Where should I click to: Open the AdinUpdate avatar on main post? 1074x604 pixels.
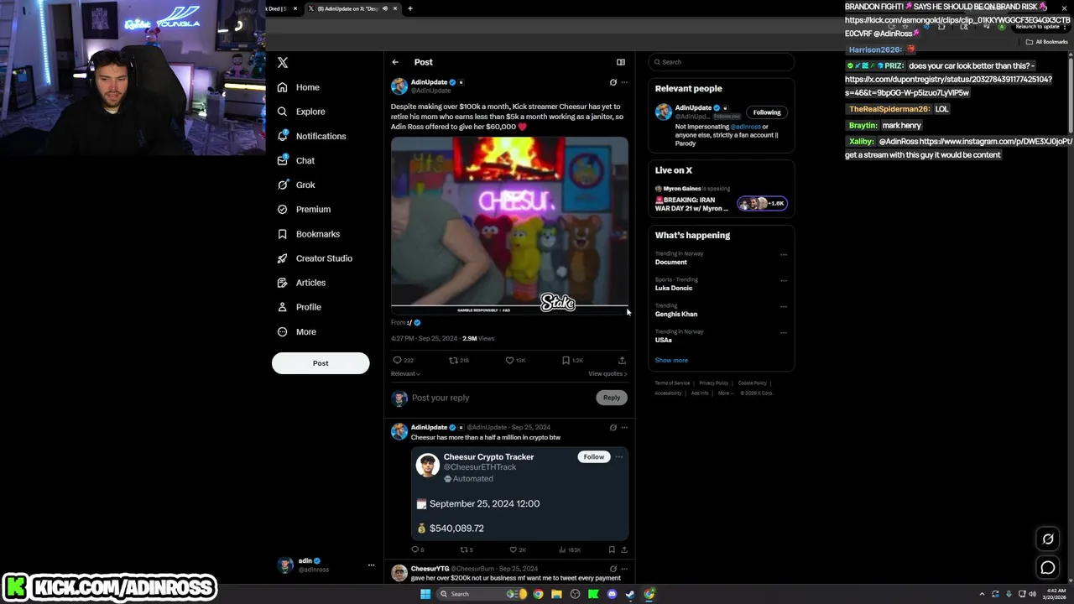point(399,86)
